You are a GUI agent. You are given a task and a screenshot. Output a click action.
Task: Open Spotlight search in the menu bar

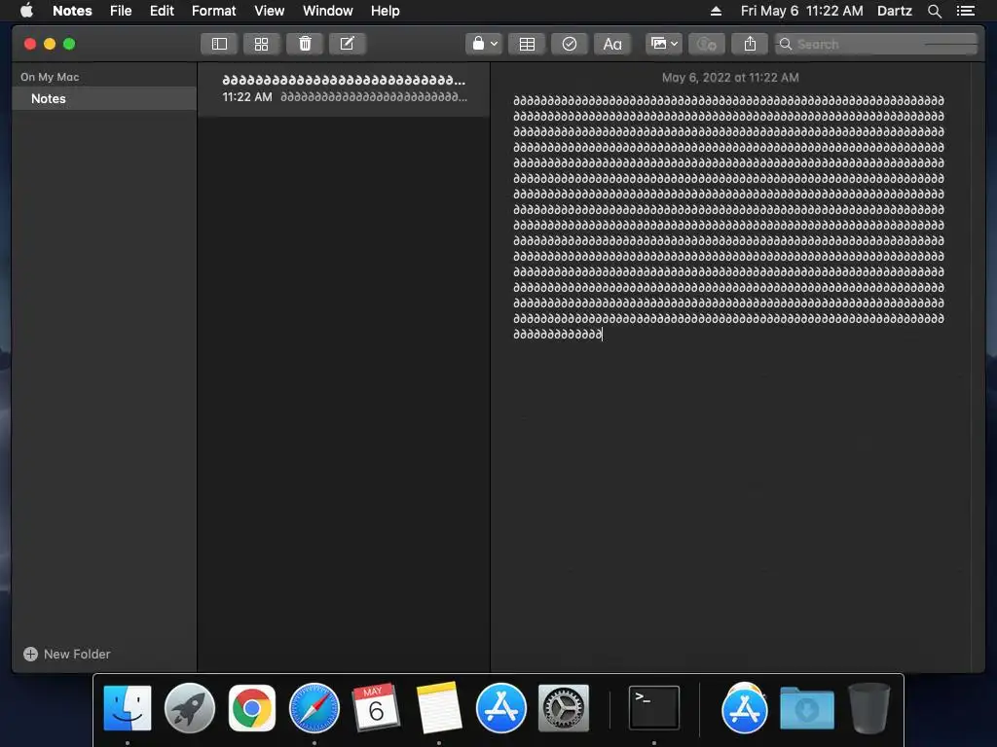pos(934,11)
